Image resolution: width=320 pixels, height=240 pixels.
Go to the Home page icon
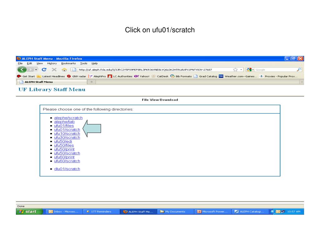64,70
